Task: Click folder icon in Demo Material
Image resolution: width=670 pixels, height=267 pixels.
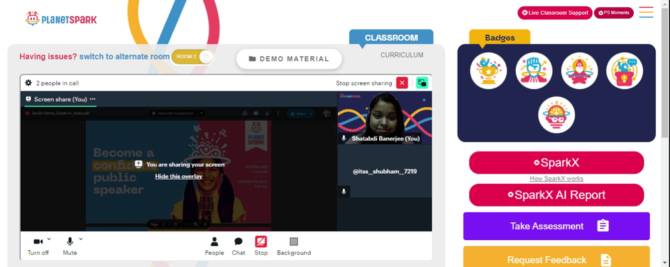Action: click(x=252, y=58)
